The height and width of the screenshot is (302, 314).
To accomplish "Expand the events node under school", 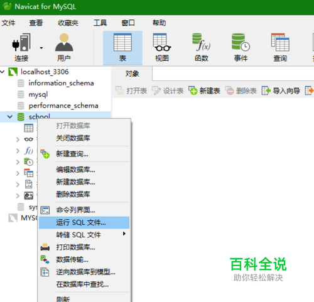I will coord(18,162).
